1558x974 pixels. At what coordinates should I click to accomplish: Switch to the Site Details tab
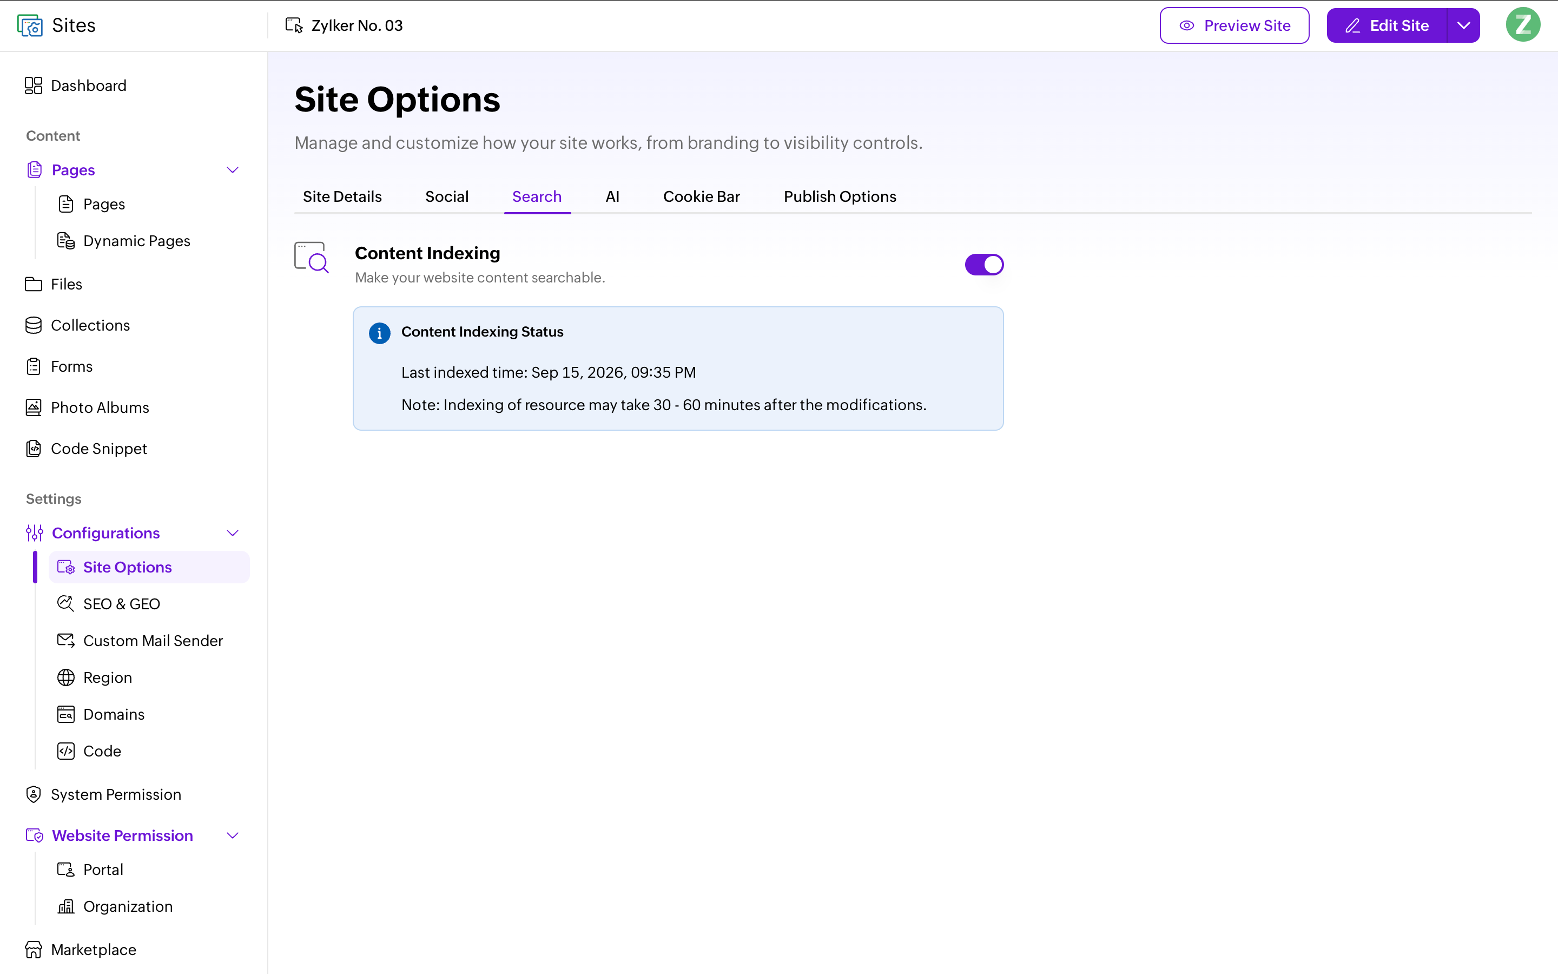(342, 196)
